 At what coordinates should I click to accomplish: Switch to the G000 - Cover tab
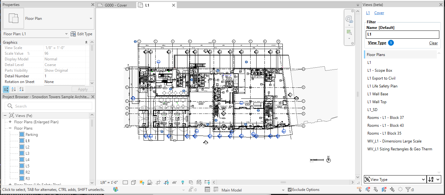[x=116, y=5]
